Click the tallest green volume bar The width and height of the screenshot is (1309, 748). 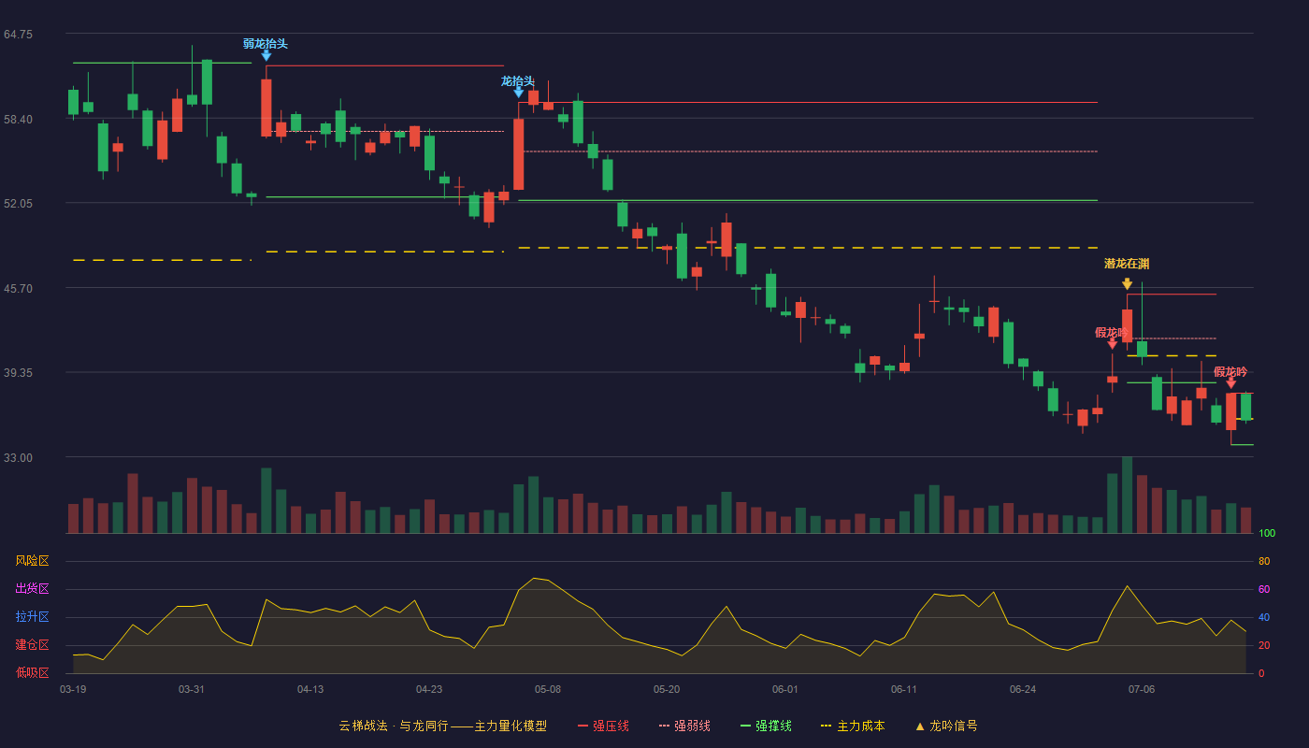click(1128, 495)
